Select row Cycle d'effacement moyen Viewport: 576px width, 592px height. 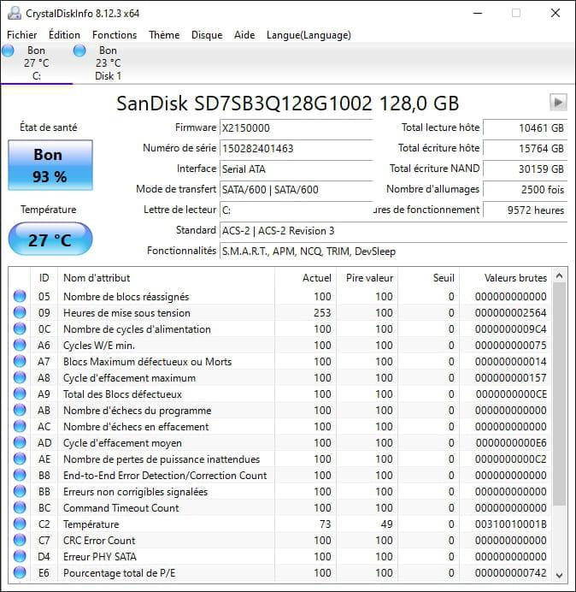[x=280, y=442]
